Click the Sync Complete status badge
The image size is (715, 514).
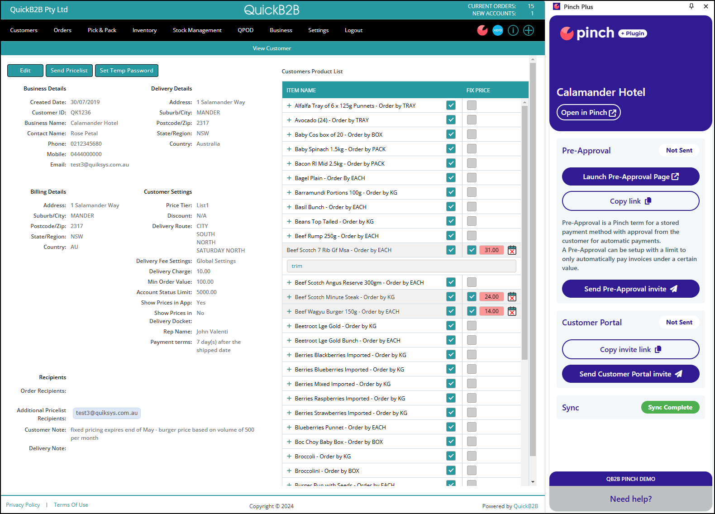pos(670,407)
